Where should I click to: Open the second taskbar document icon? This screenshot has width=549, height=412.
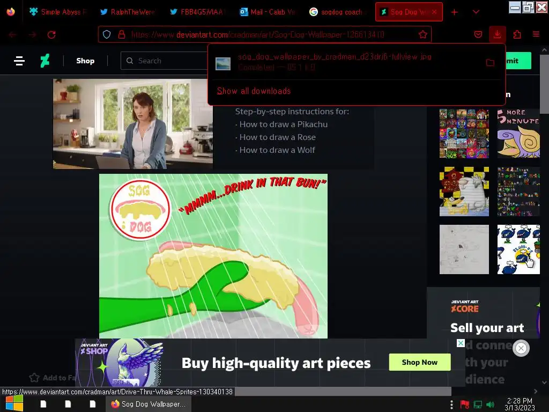(68, 404)
